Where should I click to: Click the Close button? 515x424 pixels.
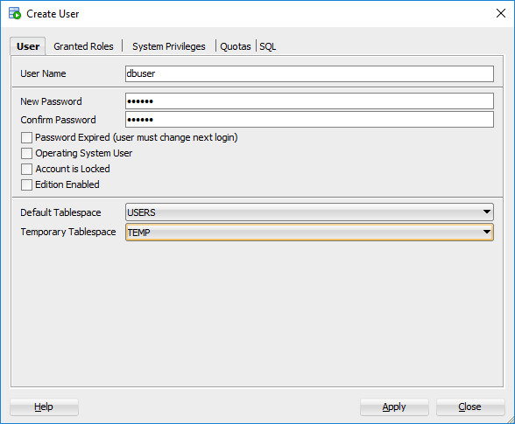point(470,407)
